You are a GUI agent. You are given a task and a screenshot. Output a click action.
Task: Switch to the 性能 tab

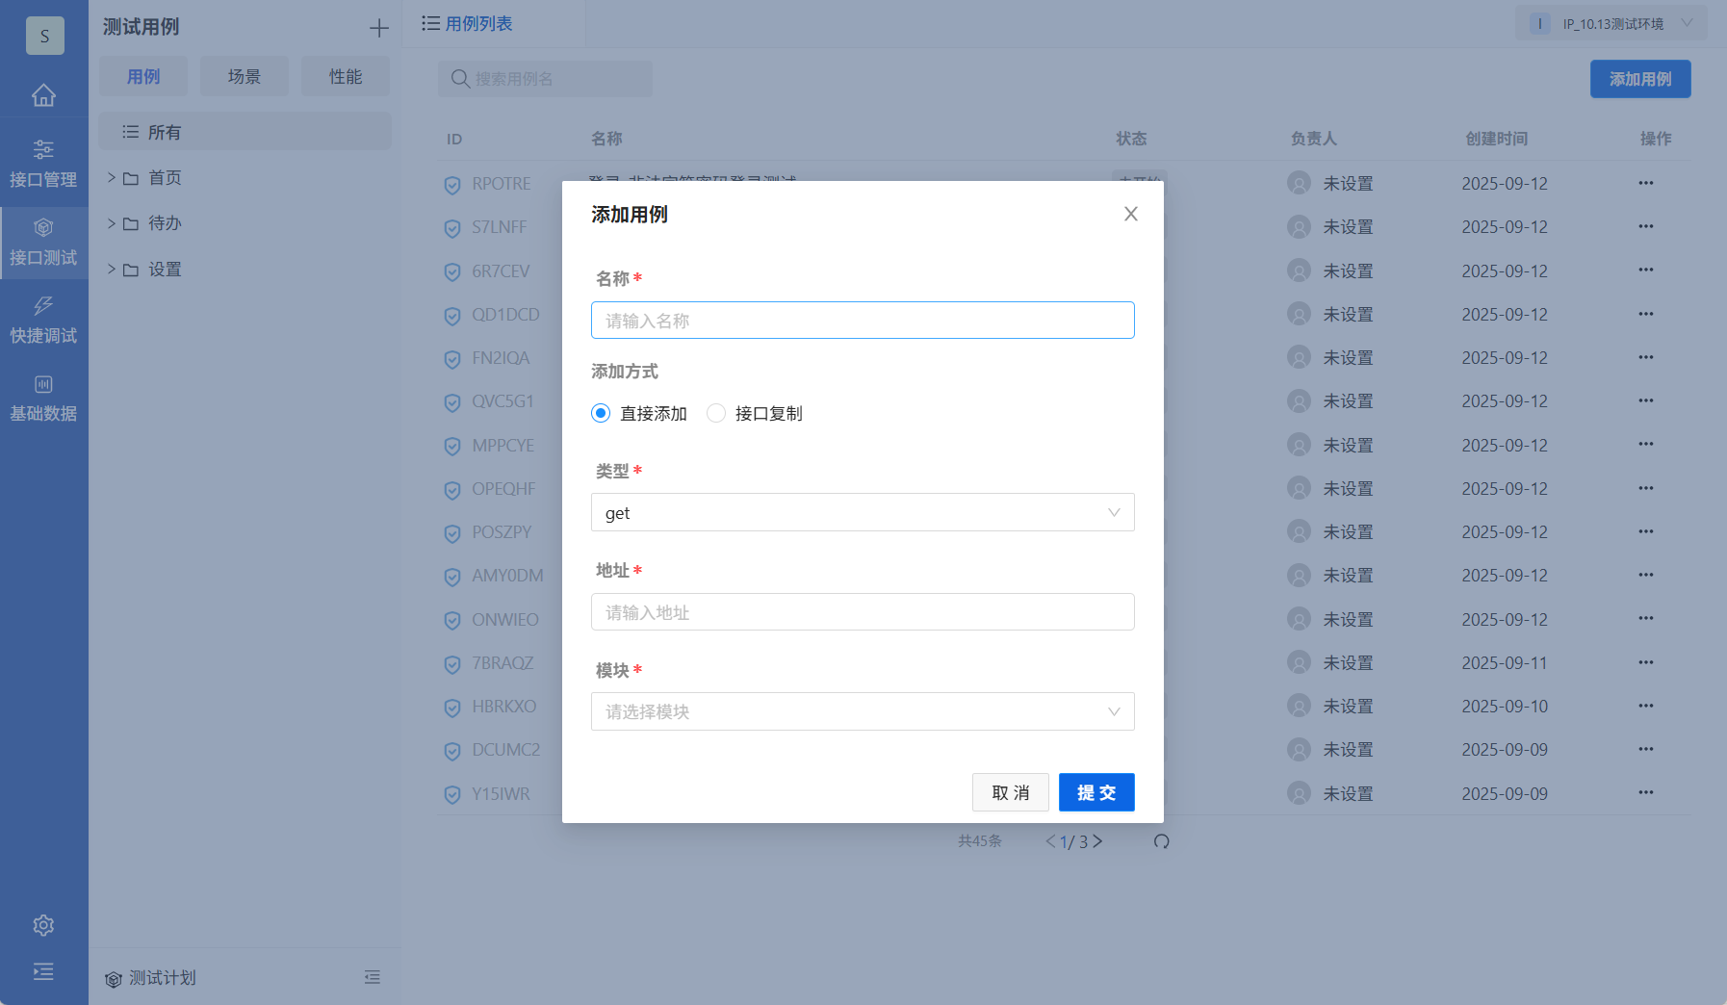(346, 76)
